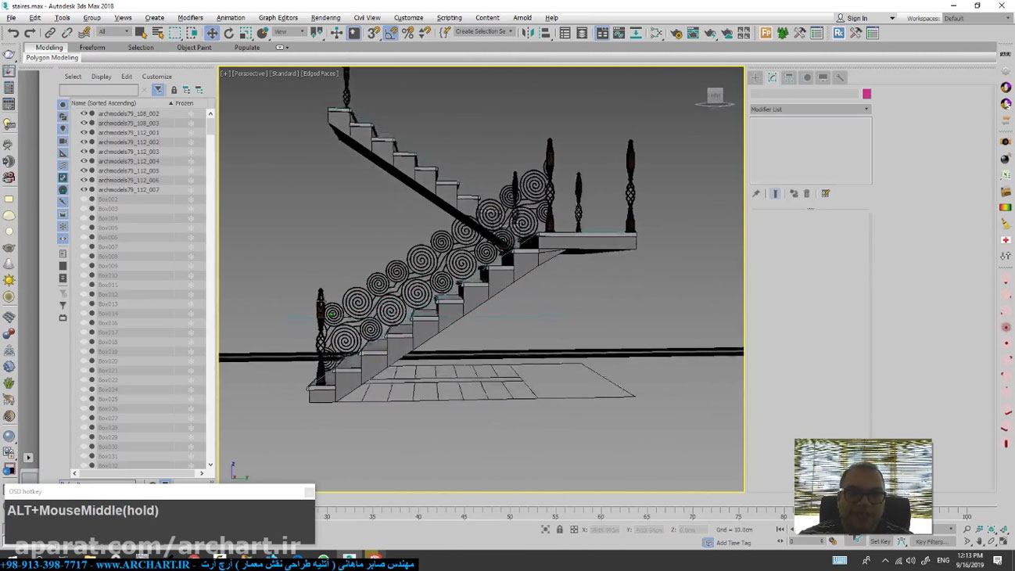This screenshot has width=1015, height=571.
Task: Click the Add Time Tag label
Action: coord(733,543)
